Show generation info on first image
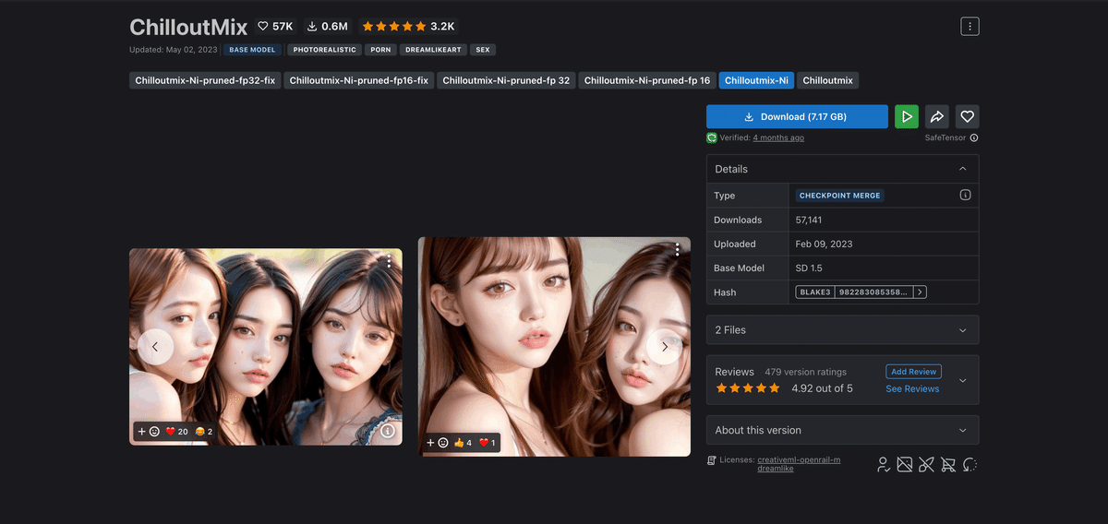This screenshot has width=1108, height=524. pyautogui.click(x=388, y=431)
